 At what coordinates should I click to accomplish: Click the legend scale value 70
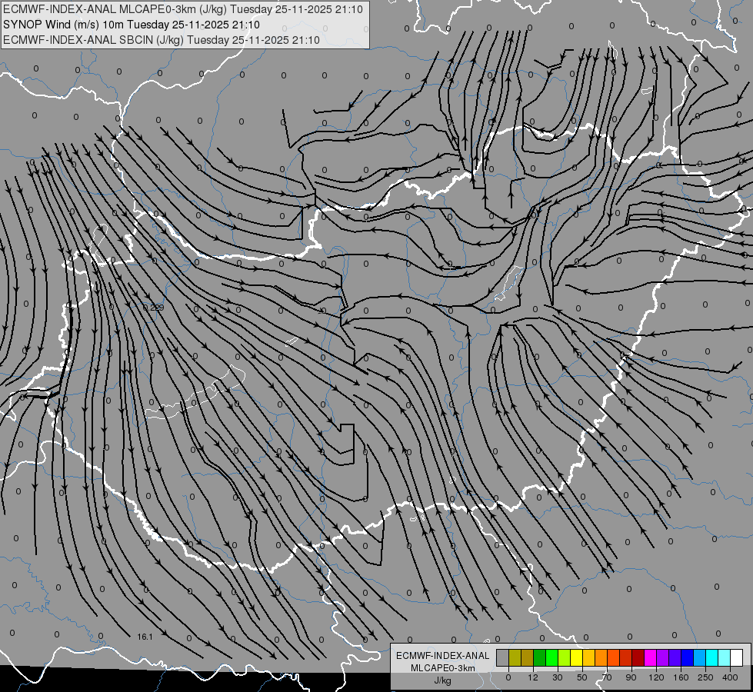[x=607, y=677]
